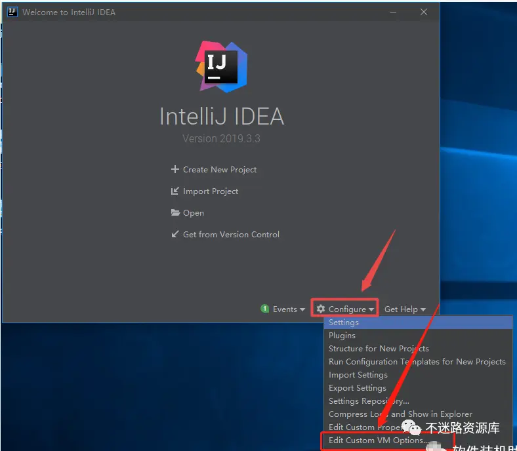The image size is (517, 451).
Task: Open Settings Repository menu entry
Action: (x=418, y=401)
